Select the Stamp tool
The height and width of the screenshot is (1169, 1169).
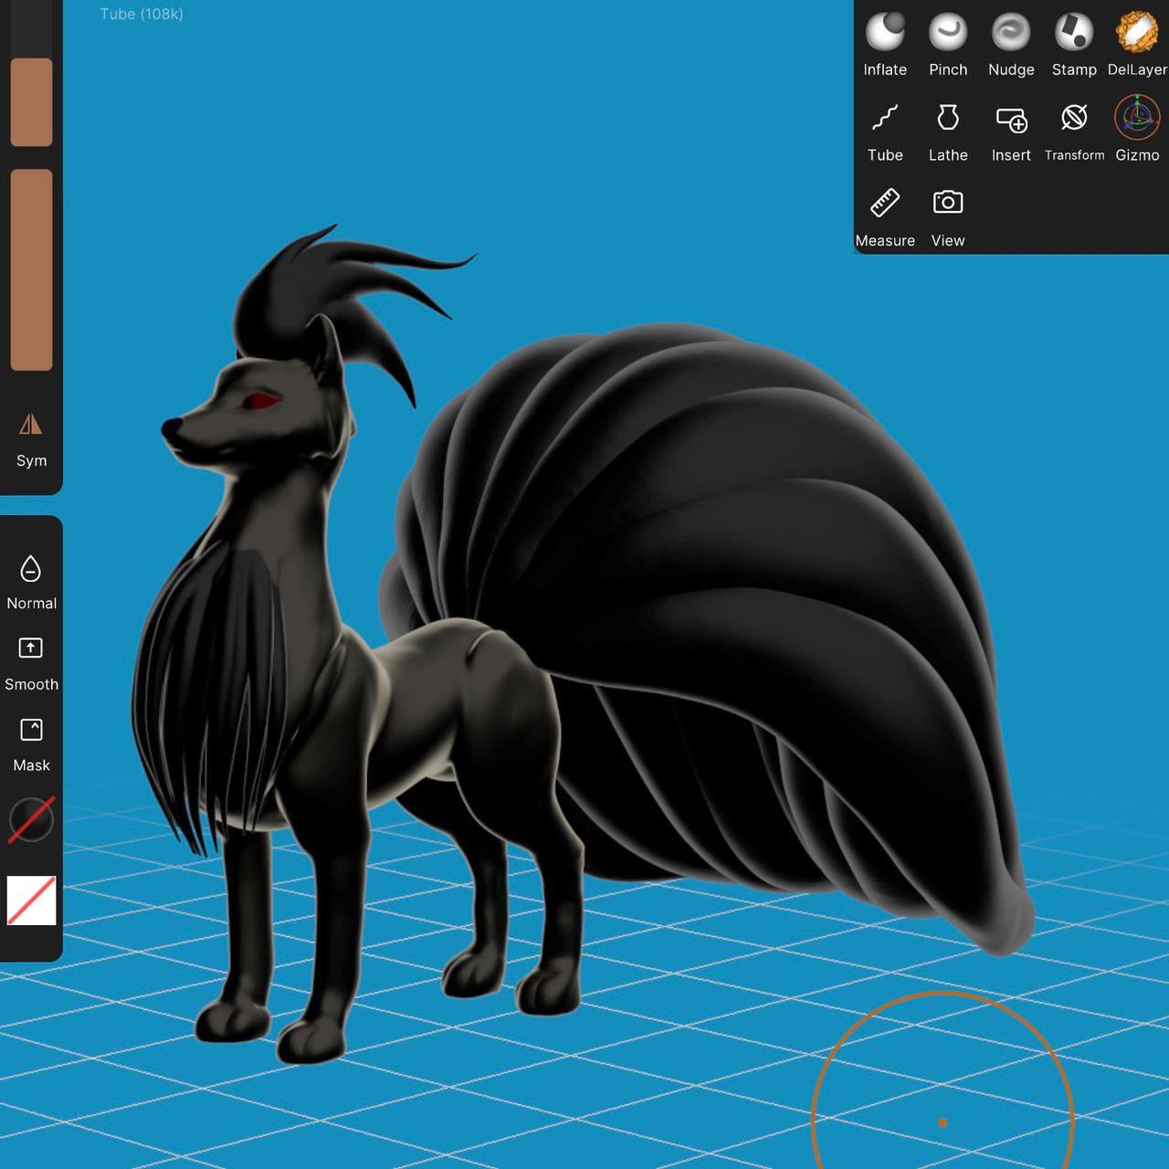[x=1074, y=44]
